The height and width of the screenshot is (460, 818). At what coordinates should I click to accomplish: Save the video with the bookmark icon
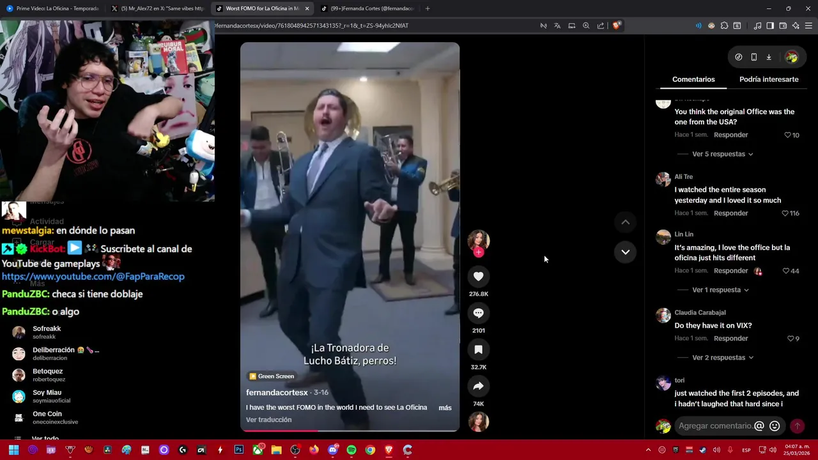tap(478, 349)
